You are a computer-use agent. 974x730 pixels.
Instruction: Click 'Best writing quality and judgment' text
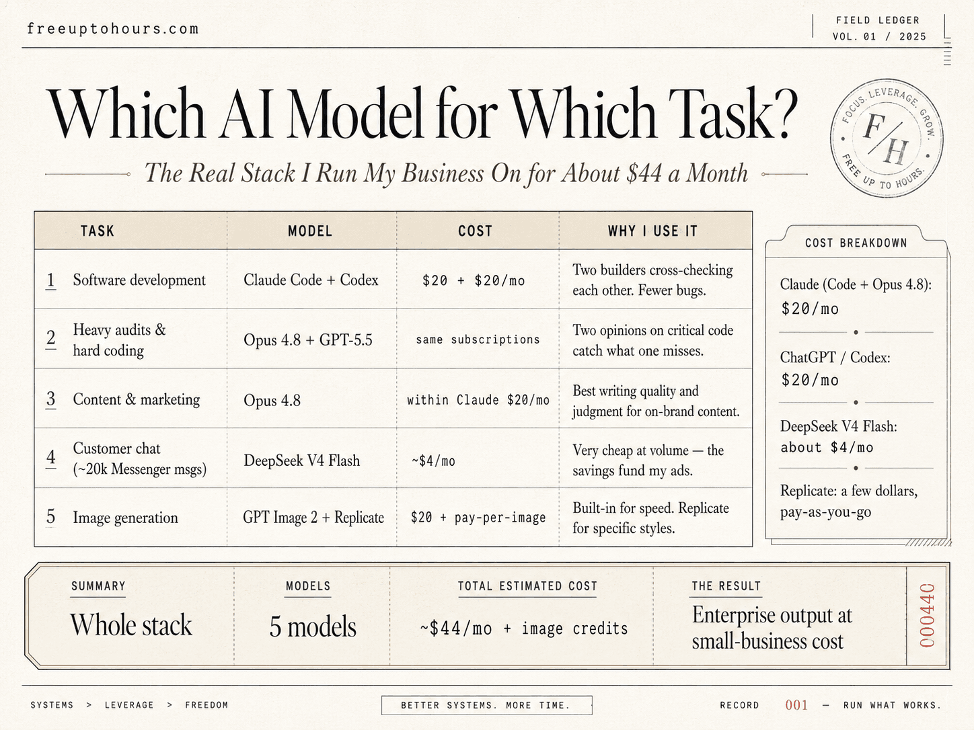(656, 401)
